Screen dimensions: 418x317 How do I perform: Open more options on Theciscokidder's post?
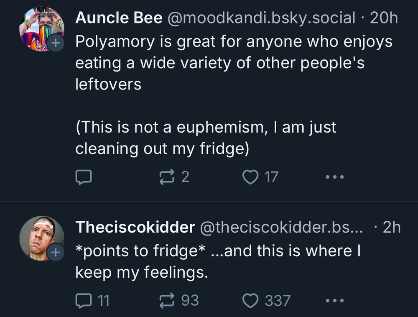click(335, 300)
